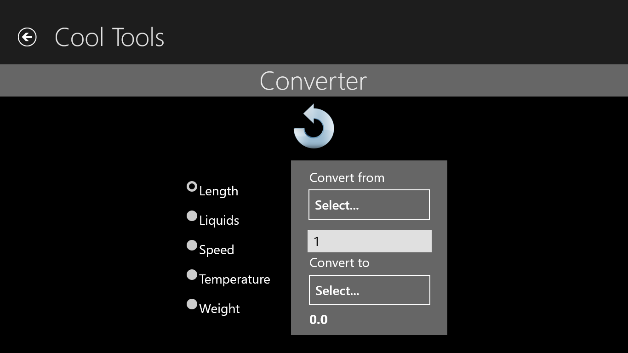Click the "Convert from" label text

[x=347, y=178]
